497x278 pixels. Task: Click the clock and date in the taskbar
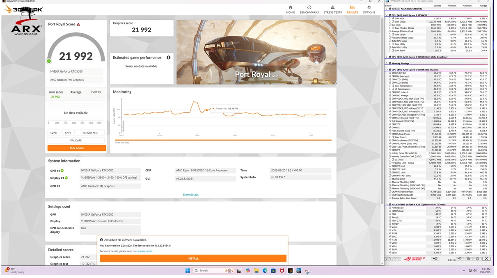485,271
